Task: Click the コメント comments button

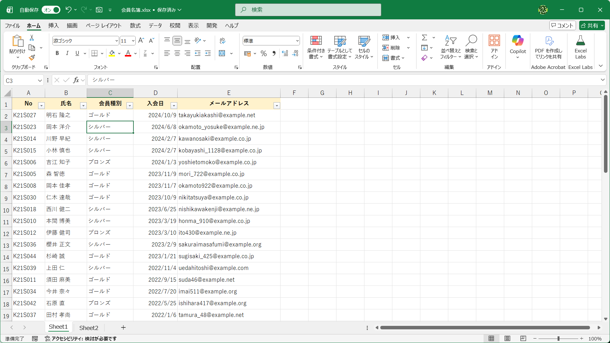Action: coord(562,25)
